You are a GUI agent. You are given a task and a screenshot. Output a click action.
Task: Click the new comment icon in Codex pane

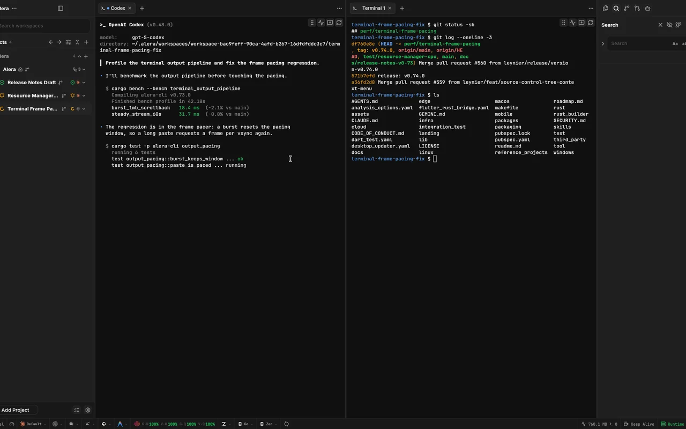point(330,23)
